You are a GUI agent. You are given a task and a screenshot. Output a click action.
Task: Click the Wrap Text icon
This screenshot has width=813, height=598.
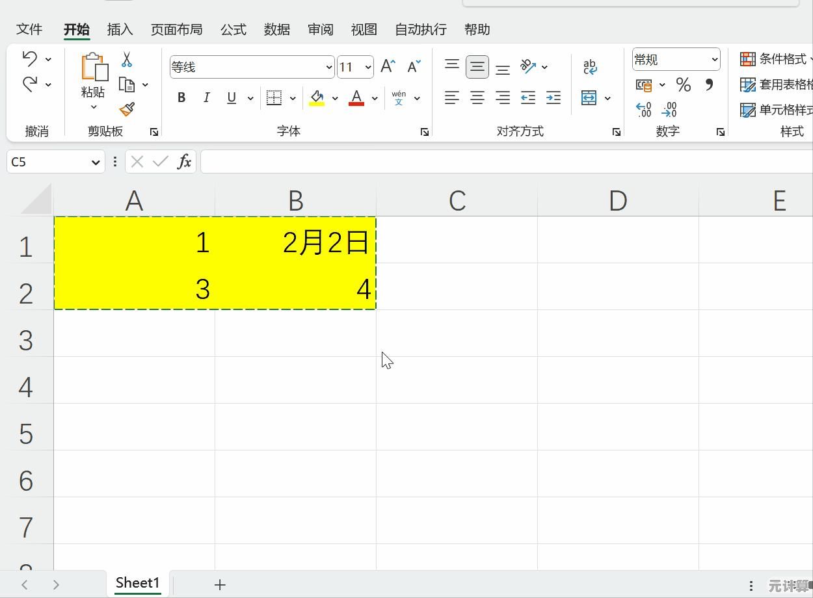pos(590,66)
